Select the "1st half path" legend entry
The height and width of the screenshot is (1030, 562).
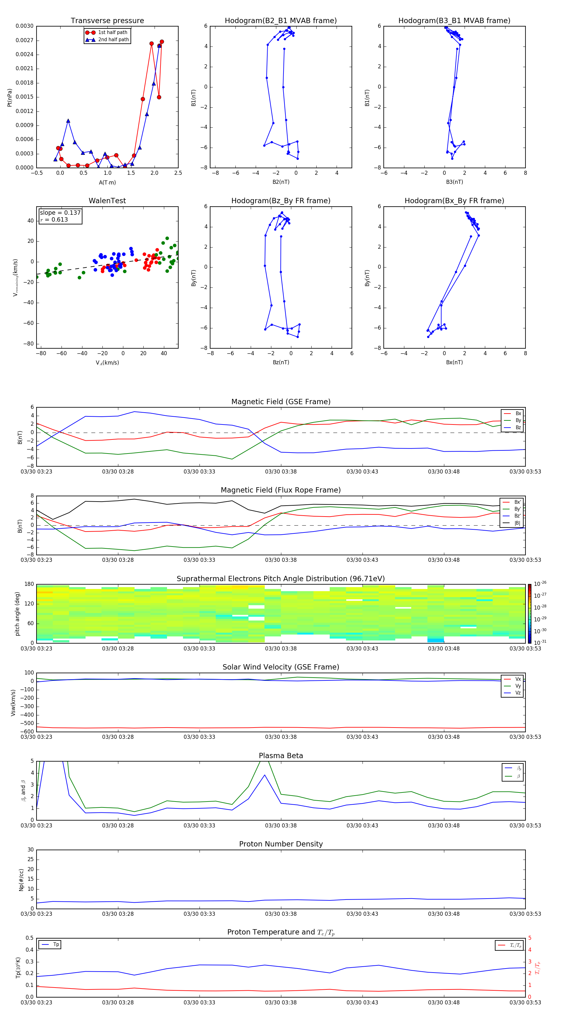tap(107, 32)
